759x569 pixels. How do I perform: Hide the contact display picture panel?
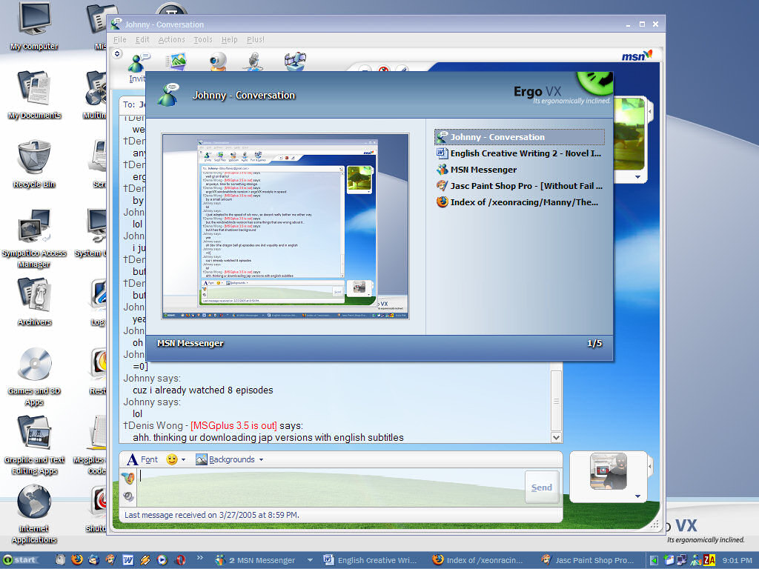[650, 111]
